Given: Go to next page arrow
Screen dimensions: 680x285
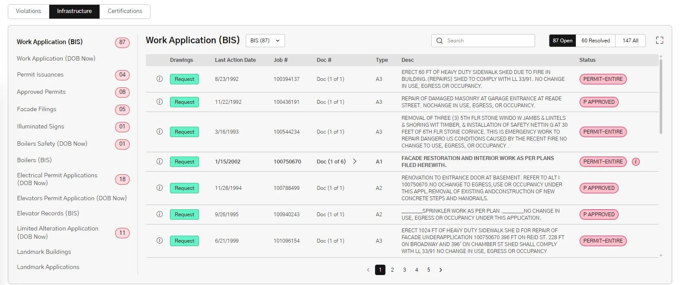Looking at the screenshot, I should tap(441, 270).
